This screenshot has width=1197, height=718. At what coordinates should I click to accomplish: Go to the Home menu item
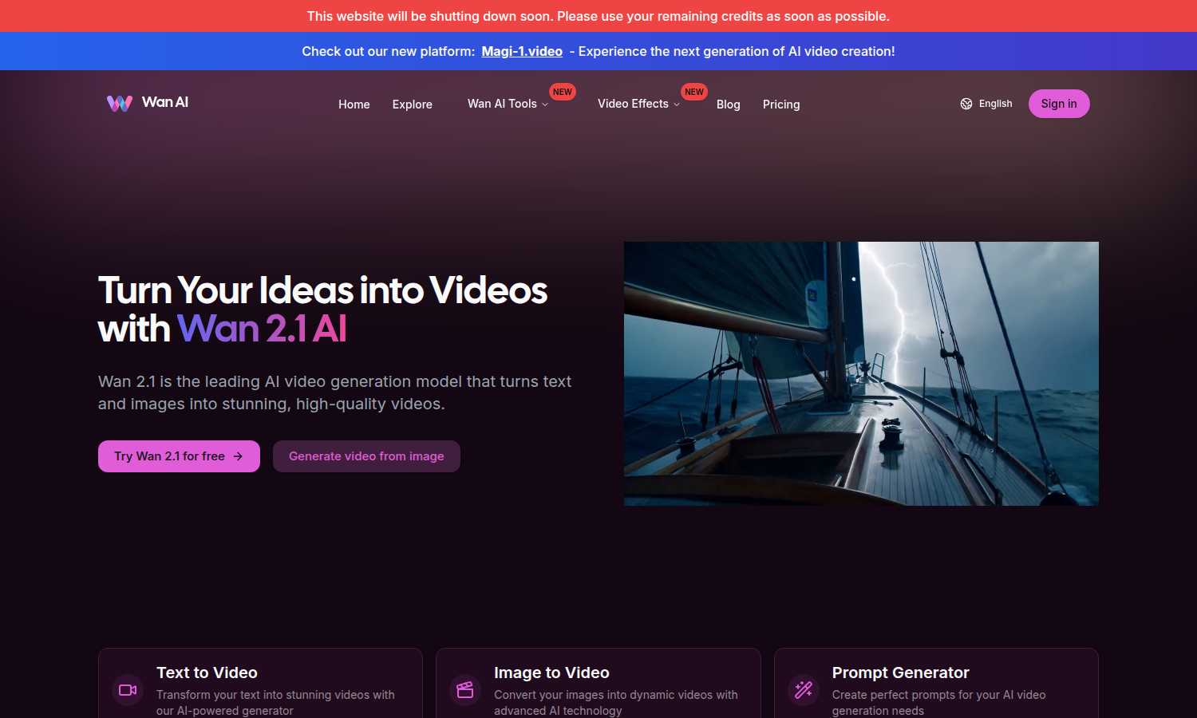354,105
